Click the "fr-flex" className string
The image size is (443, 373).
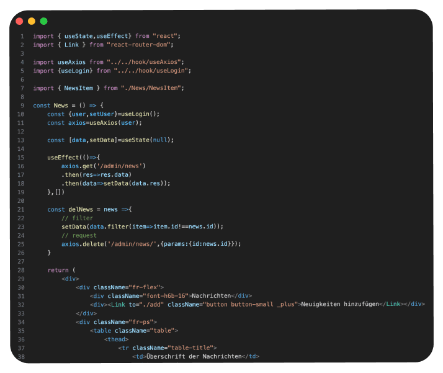pos(145,287)
